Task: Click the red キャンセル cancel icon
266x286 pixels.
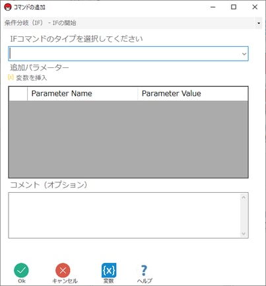Action: click(x=63, y=270)
